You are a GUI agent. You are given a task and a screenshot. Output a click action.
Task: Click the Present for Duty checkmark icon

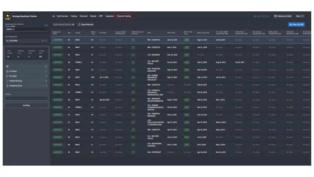coord(7,81)
